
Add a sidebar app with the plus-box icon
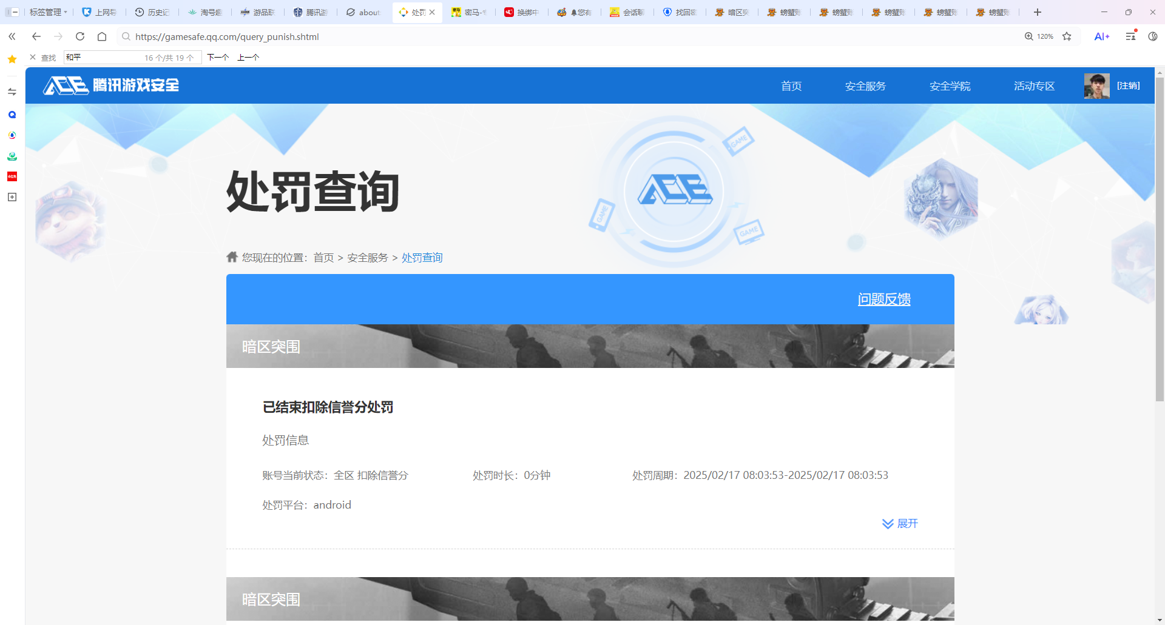(12, 197)
